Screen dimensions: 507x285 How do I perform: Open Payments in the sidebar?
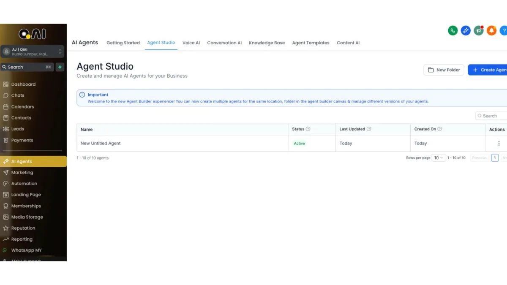pyautogui.click(x=22, y=140)
